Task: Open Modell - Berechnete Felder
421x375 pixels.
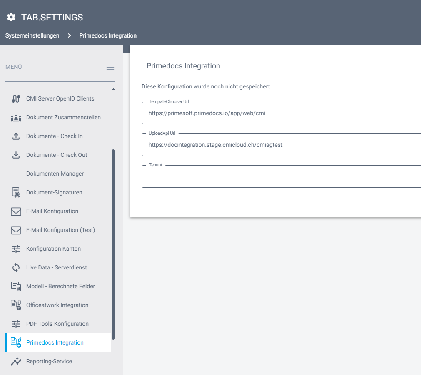Action: tap(58, 287)
